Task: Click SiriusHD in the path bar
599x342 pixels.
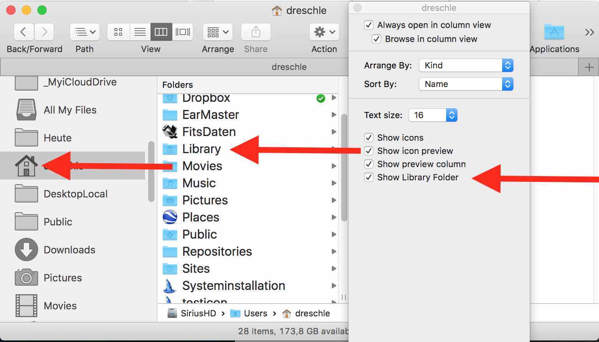Action: (x=192, y=313)
